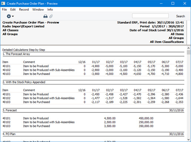The width and height of the screenshot is (191, 142).
Task: Select item 40103 in Forecast Array section
Action: [x=6, y=74]
